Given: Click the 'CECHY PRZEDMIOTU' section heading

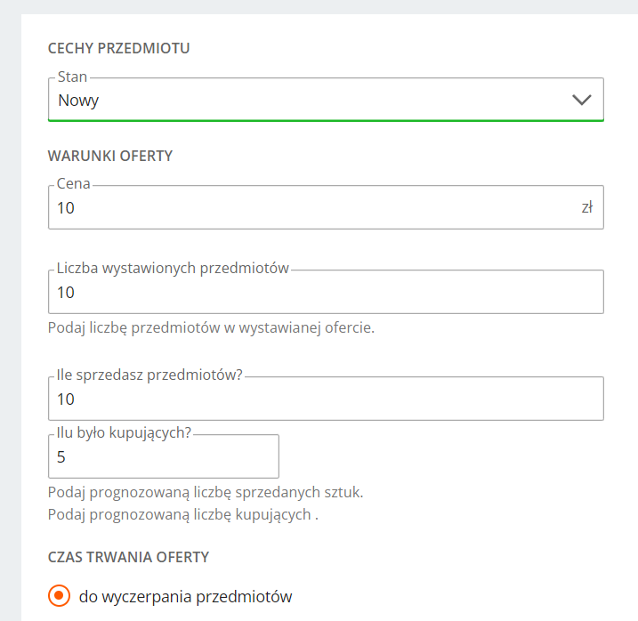Looking at the screenshot, I should [118, 48].
